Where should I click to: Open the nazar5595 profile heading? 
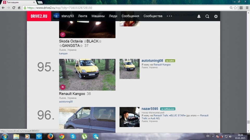click(150, 109)
